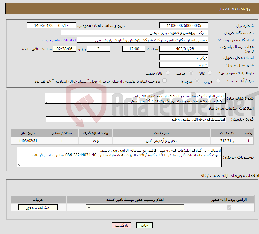This screenshot has height=234, width=259.
Task: Click the شرح کلی نیاز text area resize grip
Action: point(47,102)
